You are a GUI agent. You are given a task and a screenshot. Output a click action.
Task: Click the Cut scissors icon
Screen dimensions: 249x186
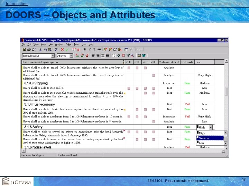point(40,50)
